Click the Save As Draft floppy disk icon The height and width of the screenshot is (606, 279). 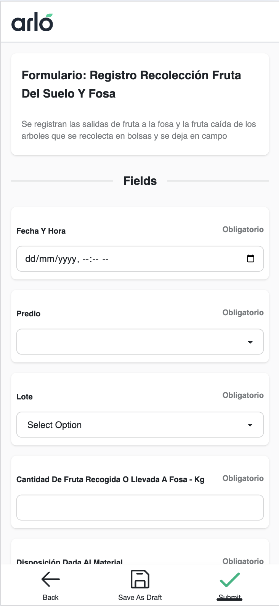(140, 579)
